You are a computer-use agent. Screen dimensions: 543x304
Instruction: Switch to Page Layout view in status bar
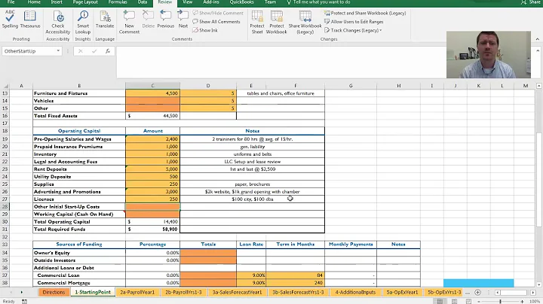click(454, 301)
